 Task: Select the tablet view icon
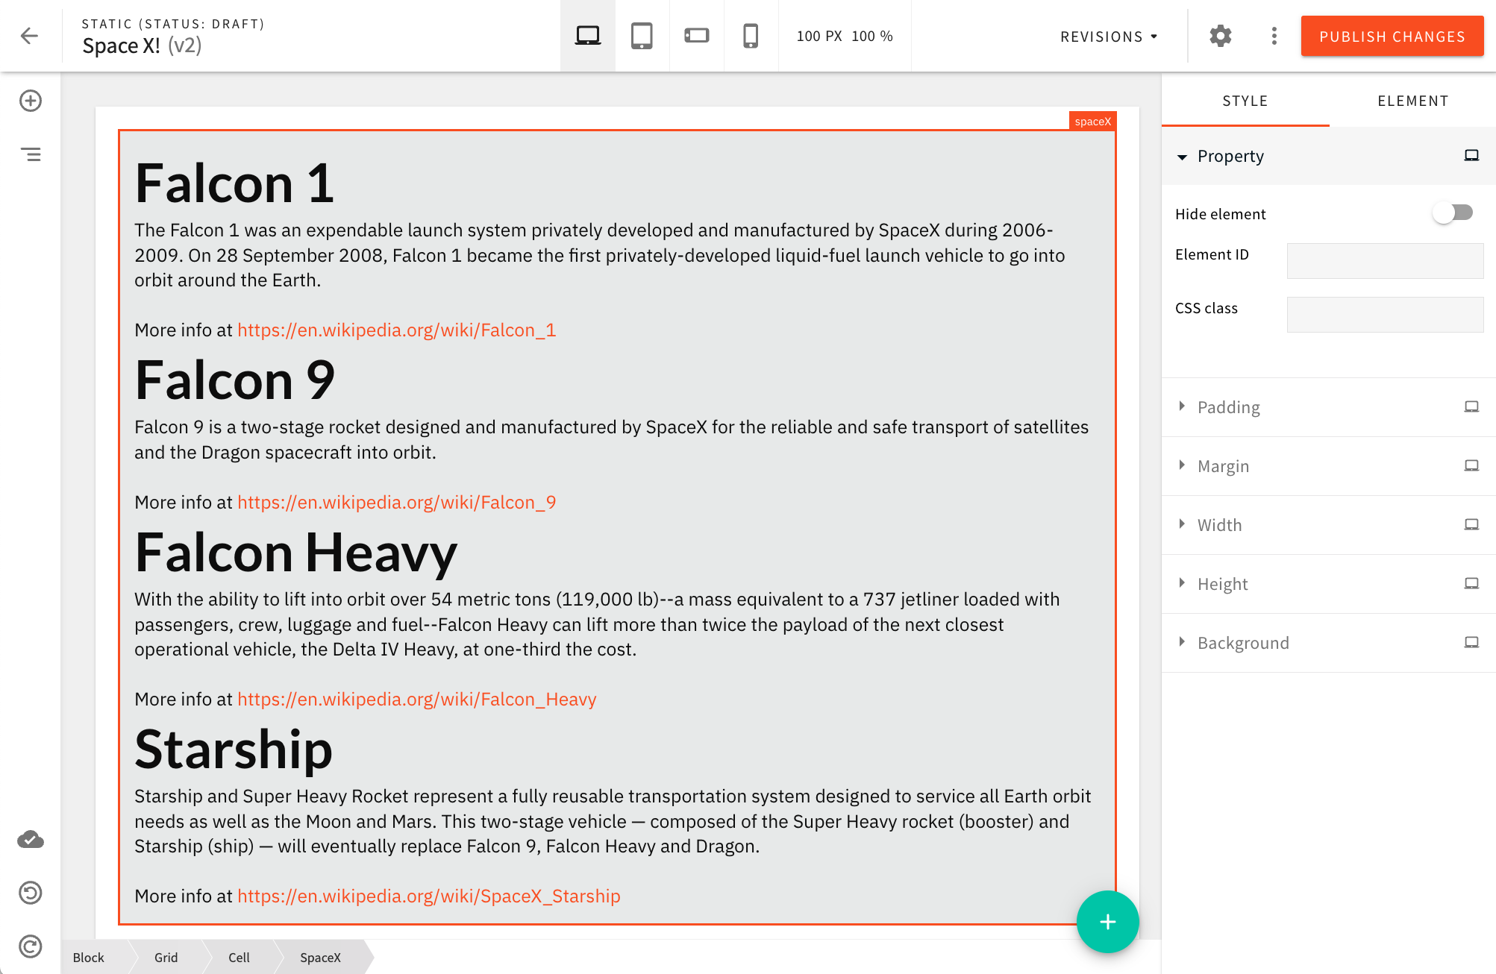click(x=642, y=36)
